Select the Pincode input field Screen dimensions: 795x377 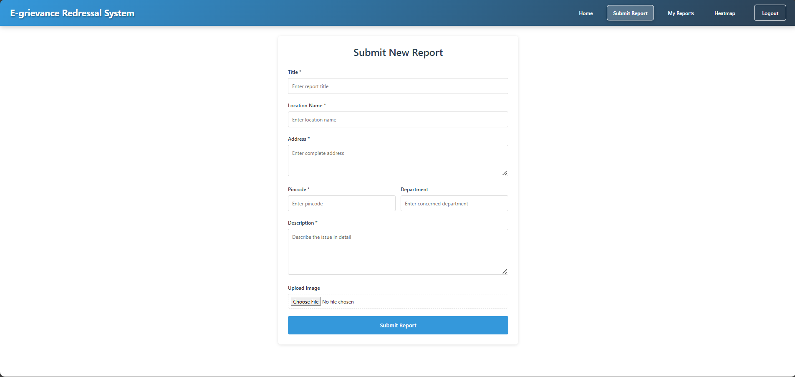pos(341,204)
